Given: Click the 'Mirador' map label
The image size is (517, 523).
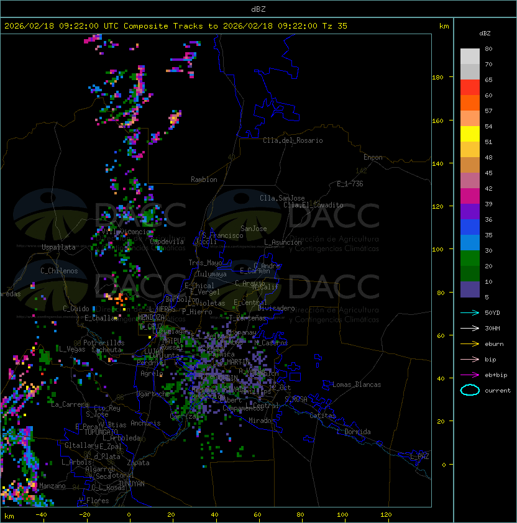Looking at the screenshot, I should tap(262, 421).
